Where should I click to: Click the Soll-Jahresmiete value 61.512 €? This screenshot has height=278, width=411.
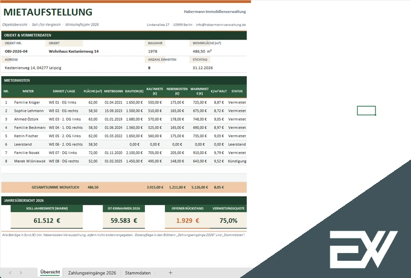tap(47, 220)
